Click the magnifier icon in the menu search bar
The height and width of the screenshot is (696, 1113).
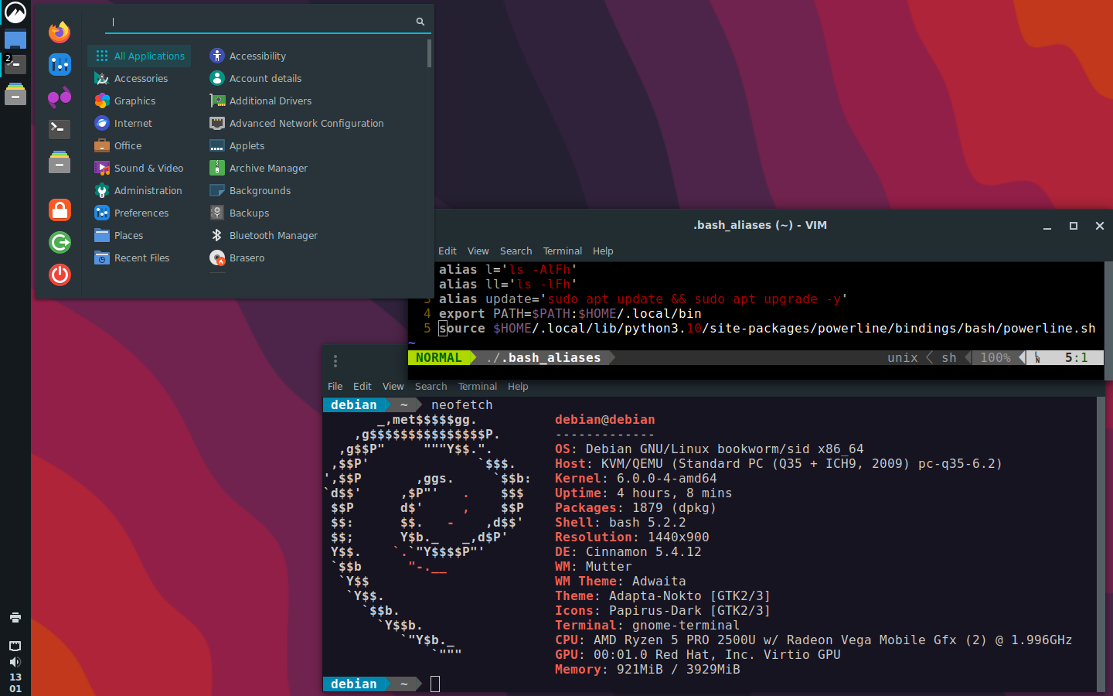click(x=420, y=22)
